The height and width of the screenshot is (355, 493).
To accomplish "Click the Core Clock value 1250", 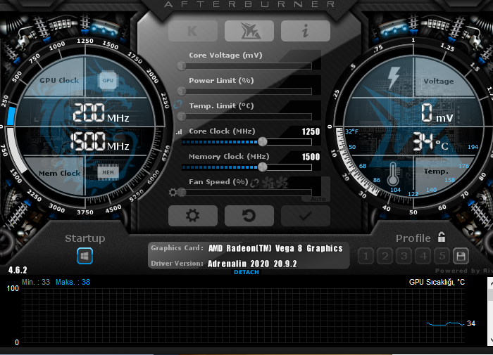I will click(311, 131).
